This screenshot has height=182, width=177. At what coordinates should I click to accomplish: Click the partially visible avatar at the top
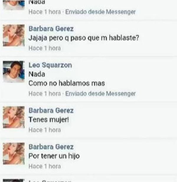[x=14, y=5]
